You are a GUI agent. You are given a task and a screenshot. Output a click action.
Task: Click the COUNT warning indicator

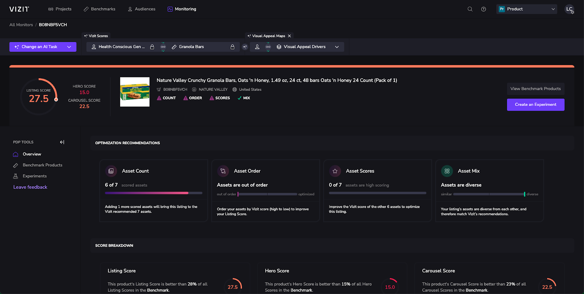click(166, 98)
